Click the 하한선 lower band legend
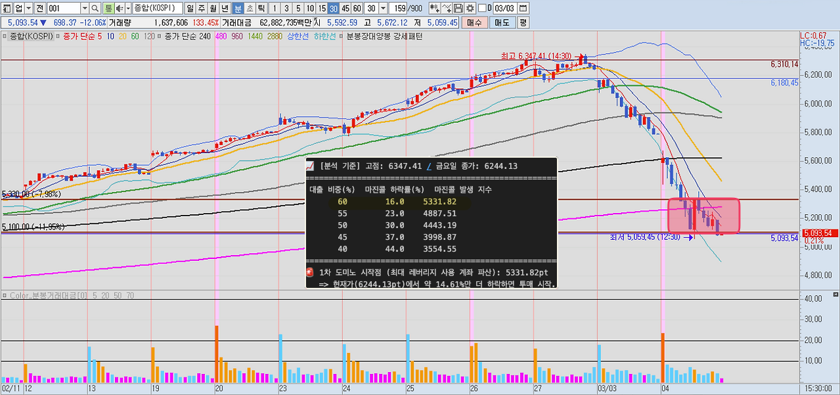The width and height of the screenshot is (840, 395). (324, 36)
